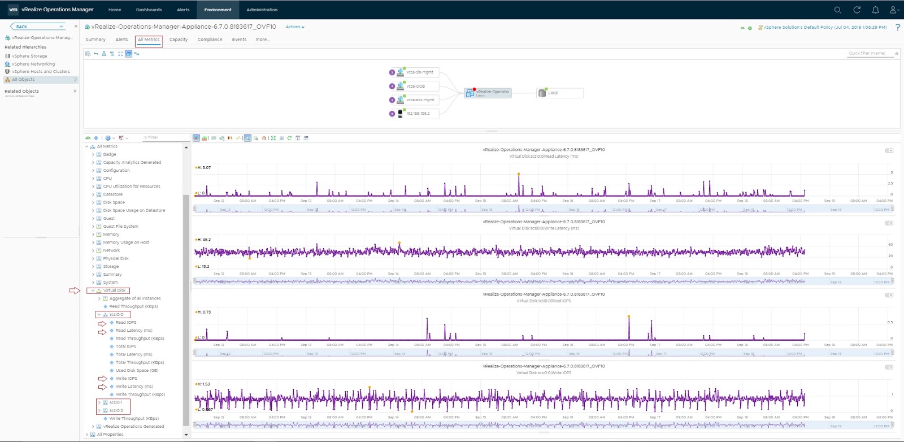Select All Objects in related hierarchies
Image resolution: width=904 pixels, height=442 pixels.
pyautogui.click(x=40, y=80)
